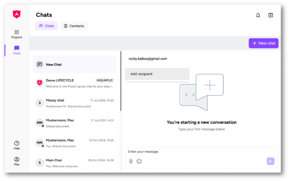Click the chat list scrollbar
The height and width of the screenshot is (181, 289).
coord(121,81)
